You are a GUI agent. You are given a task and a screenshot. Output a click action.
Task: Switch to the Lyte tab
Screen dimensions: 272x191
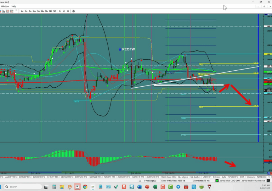click(224, 177)
